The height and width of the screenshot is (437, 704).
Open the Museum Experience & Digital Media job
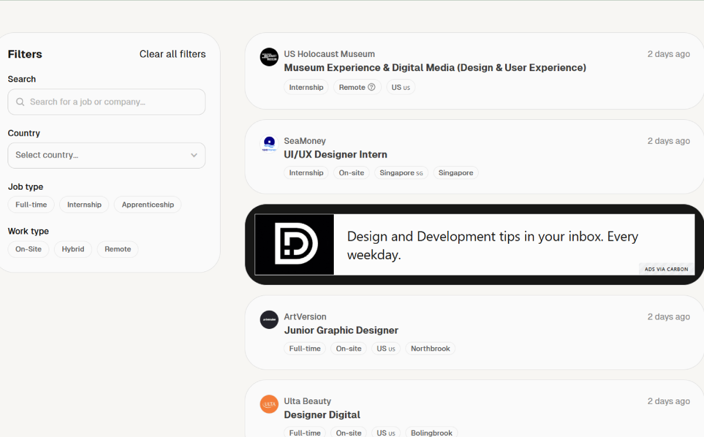pos(435,68)
